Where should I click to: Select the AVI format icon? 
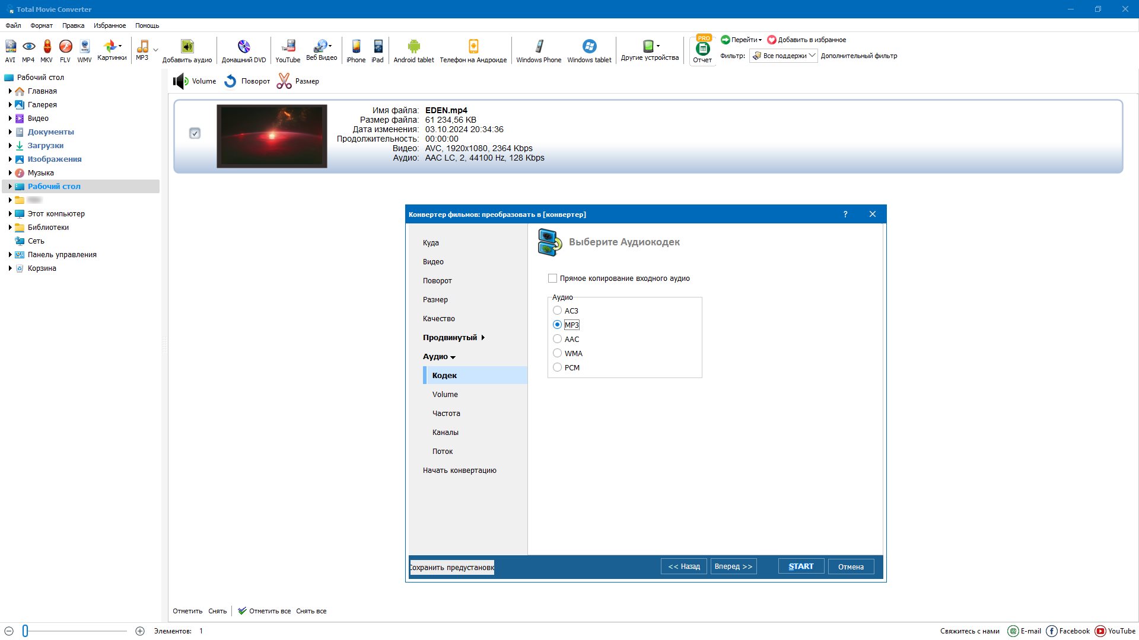tap(10, 50)
